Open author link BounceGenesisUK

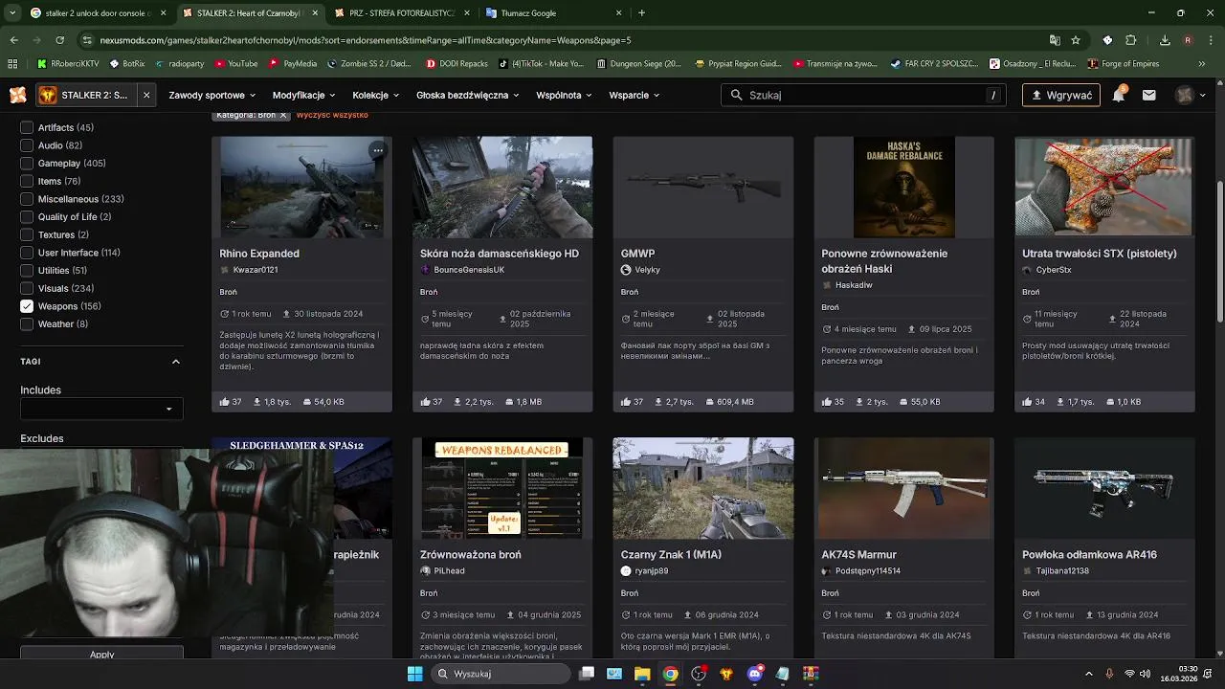pyautogui.click(x=469, y=270)
